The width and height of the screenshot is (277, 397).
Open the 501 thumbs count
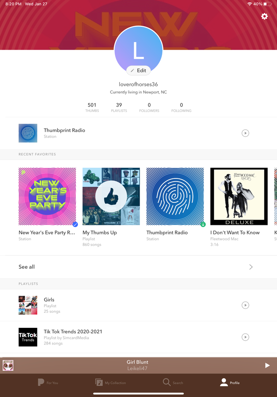click(x=92, y=107)
